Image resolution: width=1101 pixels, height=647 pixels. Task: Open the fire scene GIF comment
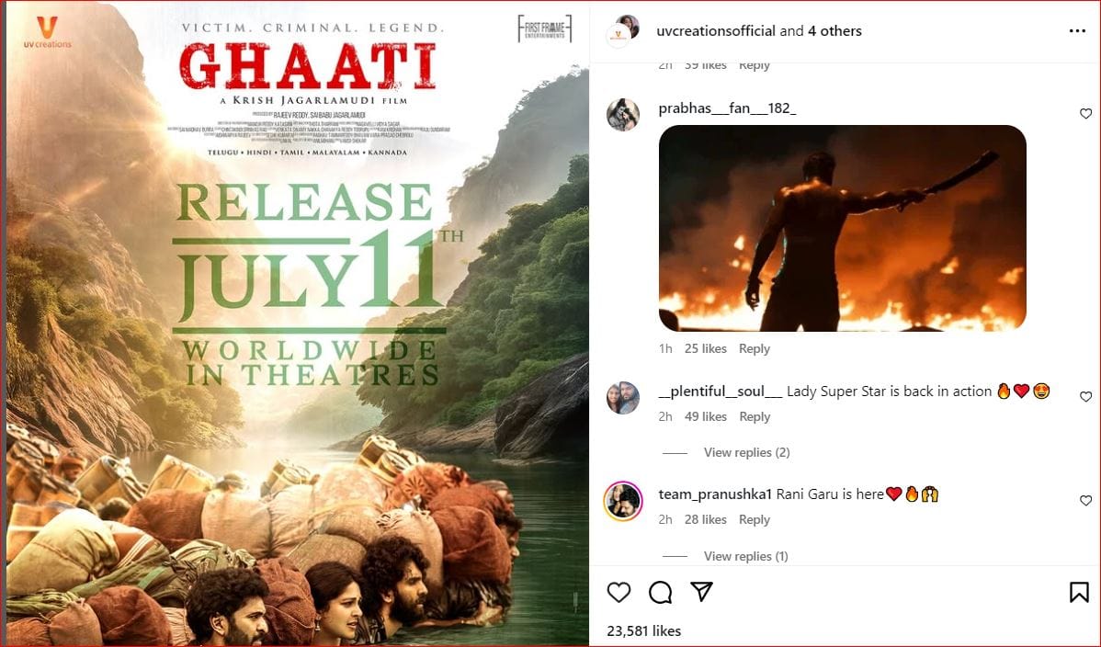(x=842, y=228)
